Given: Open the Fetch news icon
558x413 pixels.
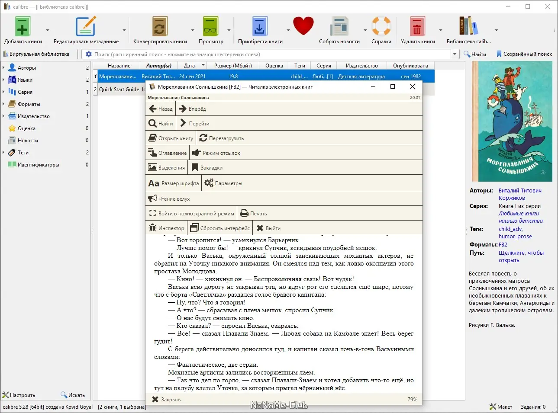Looking at the screenshot, I should 339,26.
